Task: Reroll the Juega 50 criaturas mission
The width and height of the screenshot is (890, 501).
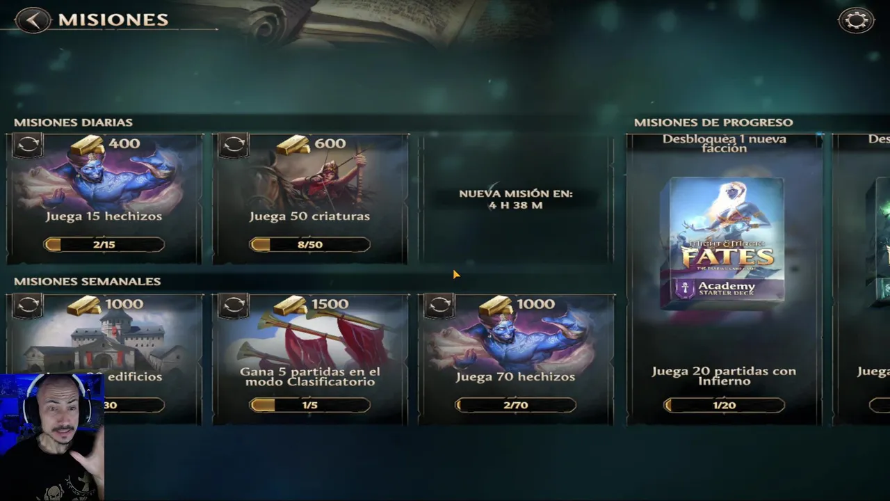Action: pos(234,145)
